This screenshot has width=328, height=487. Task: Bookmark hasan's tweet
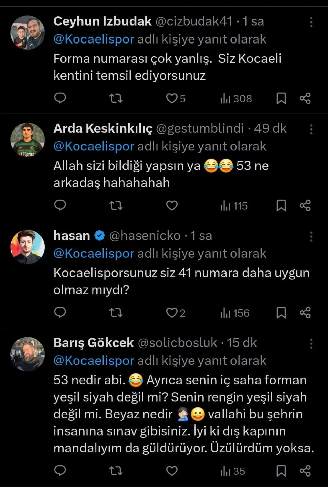281,313
